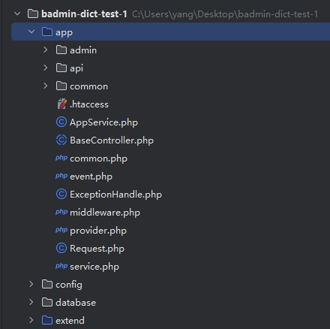Select the database folder
Viewport: 330px width, 329px height.
coord(76,303)
